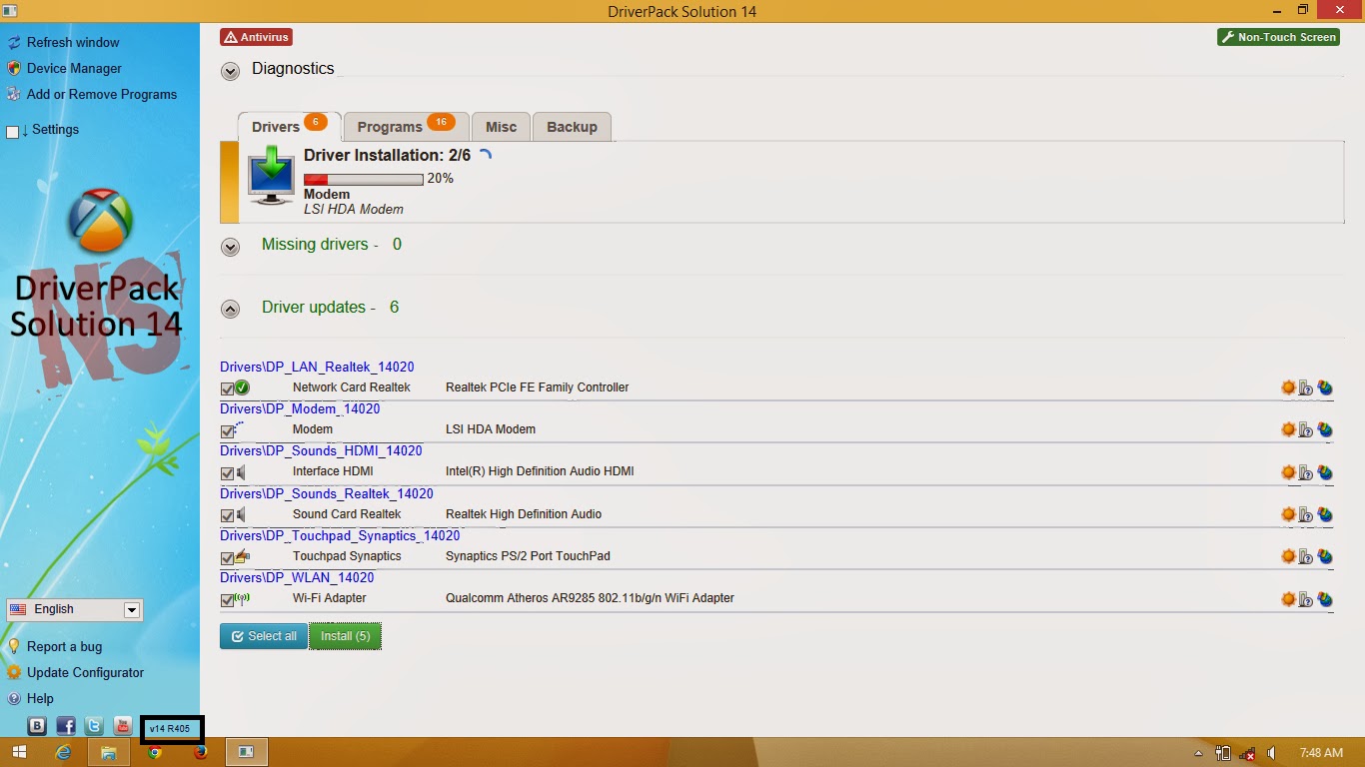Screen dimensions: 1365x767
Task: Open device info icon for Touchpad Synaptics
Action: (x=1306, y=556)
